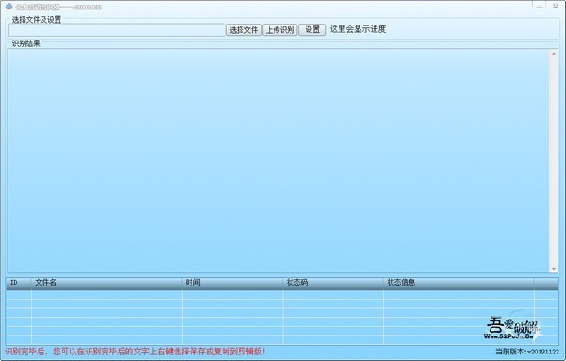Select the first empty row in the list
The height and width of the screenshot is (361, 566).
282,295
